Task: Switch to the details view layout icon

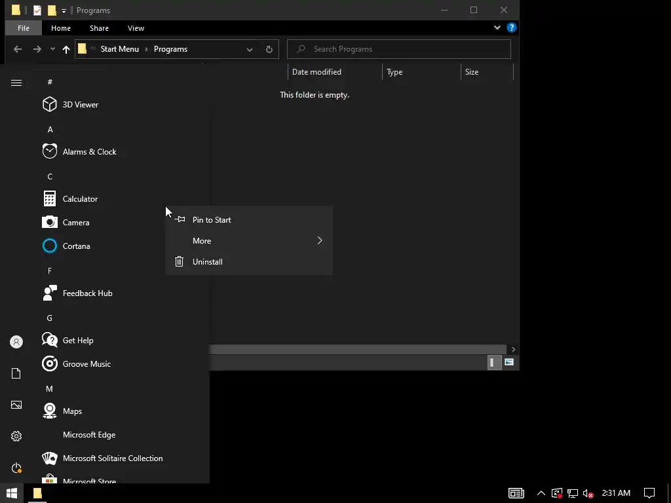Action: (x=494, y=362)
